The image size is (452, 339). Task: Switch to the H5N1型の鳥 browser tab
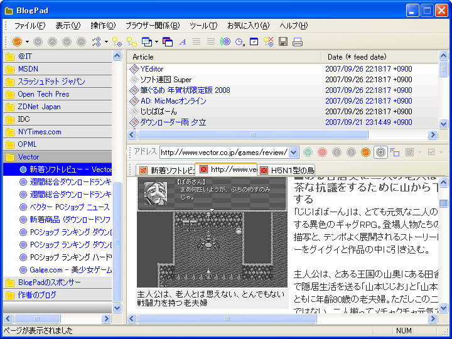click(x=286, y=170)
